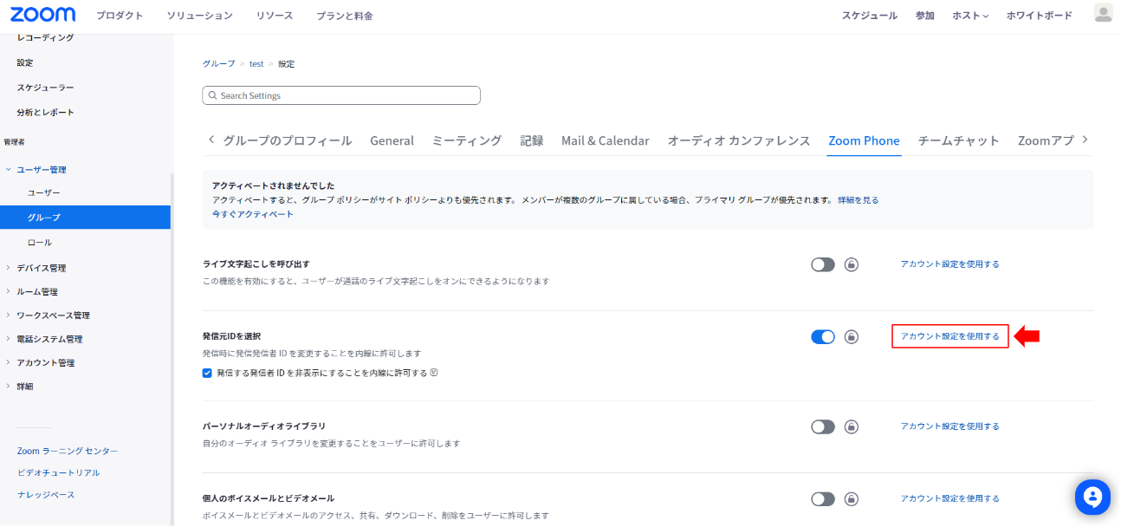Click the Search Settings input field
The height and width of the screenshot is (527, 1121).
coord(341,95)
